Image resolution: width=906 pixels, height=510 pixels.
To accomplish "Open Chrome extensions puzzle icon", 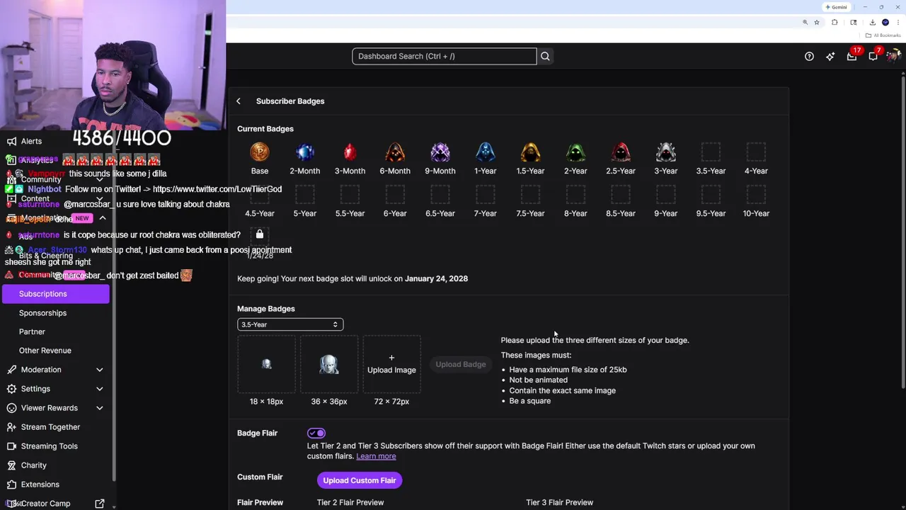I will pyautogui.click(x=835, y=23).
